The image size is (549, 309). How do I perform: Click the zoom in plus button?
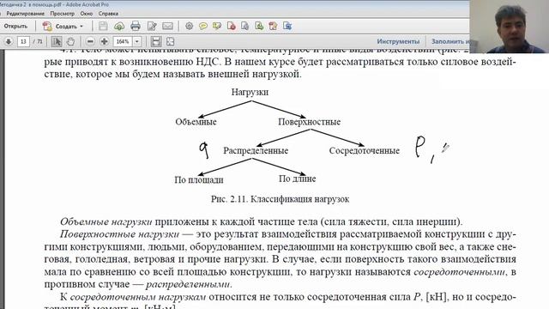(104, 42)
